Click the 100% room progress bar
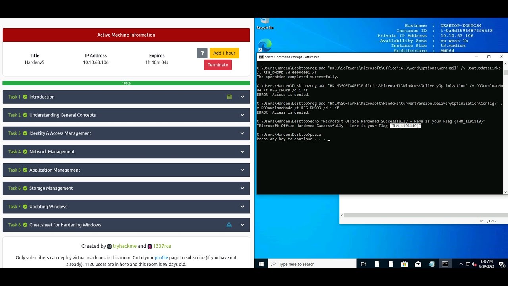Viewport: 508px width, 286px height. (126, 83)
